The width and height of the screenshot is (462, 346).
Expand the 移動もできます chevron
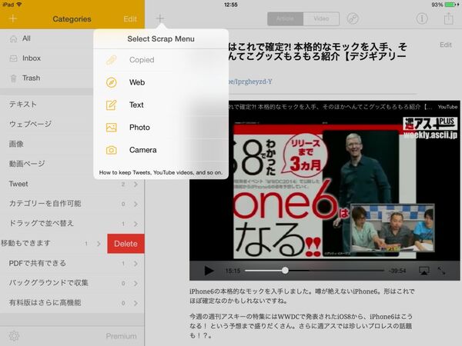[99, 244]
